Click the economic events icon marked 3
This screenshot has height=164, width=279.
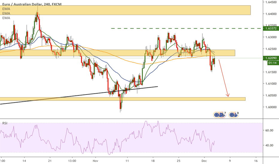coord(233,115)
